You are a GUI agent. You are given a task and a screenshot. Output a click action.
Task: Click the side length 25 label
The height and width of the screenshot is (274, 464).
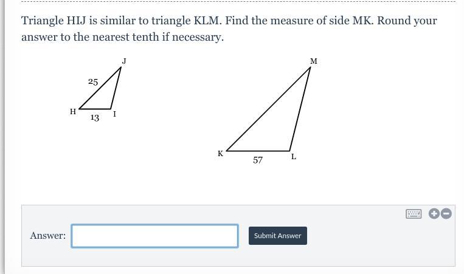click(x=93, y=82)
